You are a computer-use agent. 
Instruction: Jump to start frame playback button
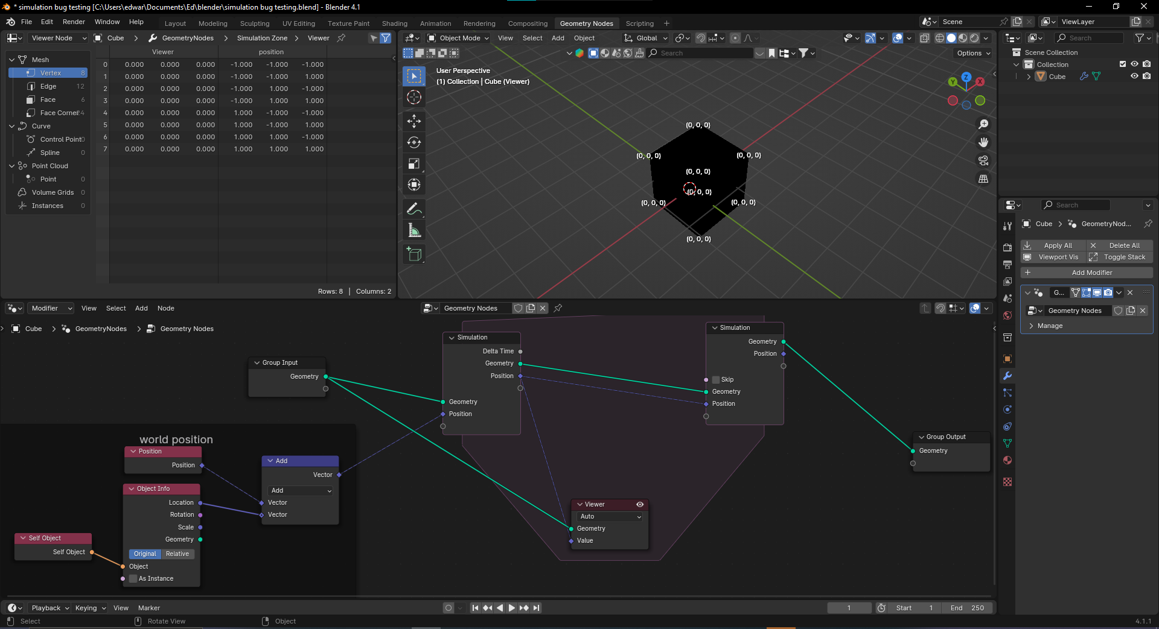click(x=475, y=608)
